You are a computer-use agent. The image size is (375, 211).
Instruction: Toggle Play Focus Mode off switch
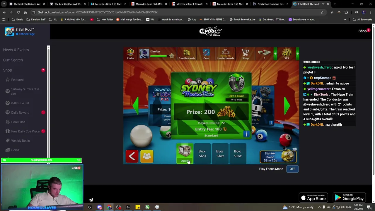click(292, 169)
